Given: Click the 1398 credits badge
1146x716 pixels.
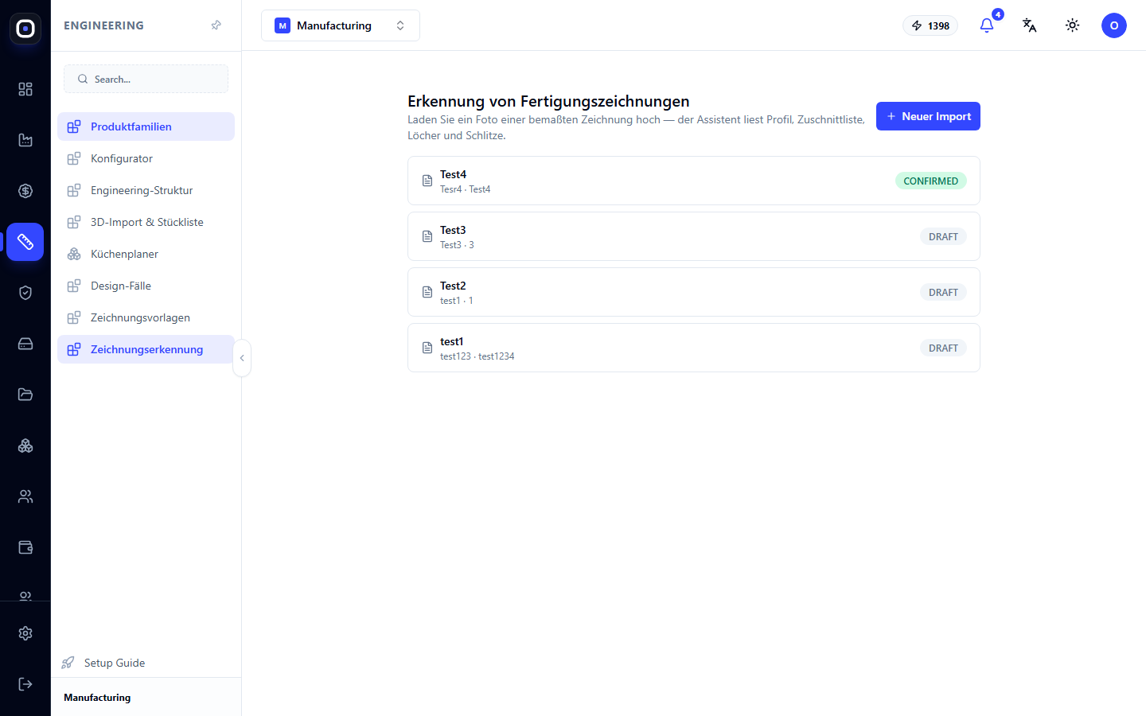Looking at the screenshot, I should 930,25.
